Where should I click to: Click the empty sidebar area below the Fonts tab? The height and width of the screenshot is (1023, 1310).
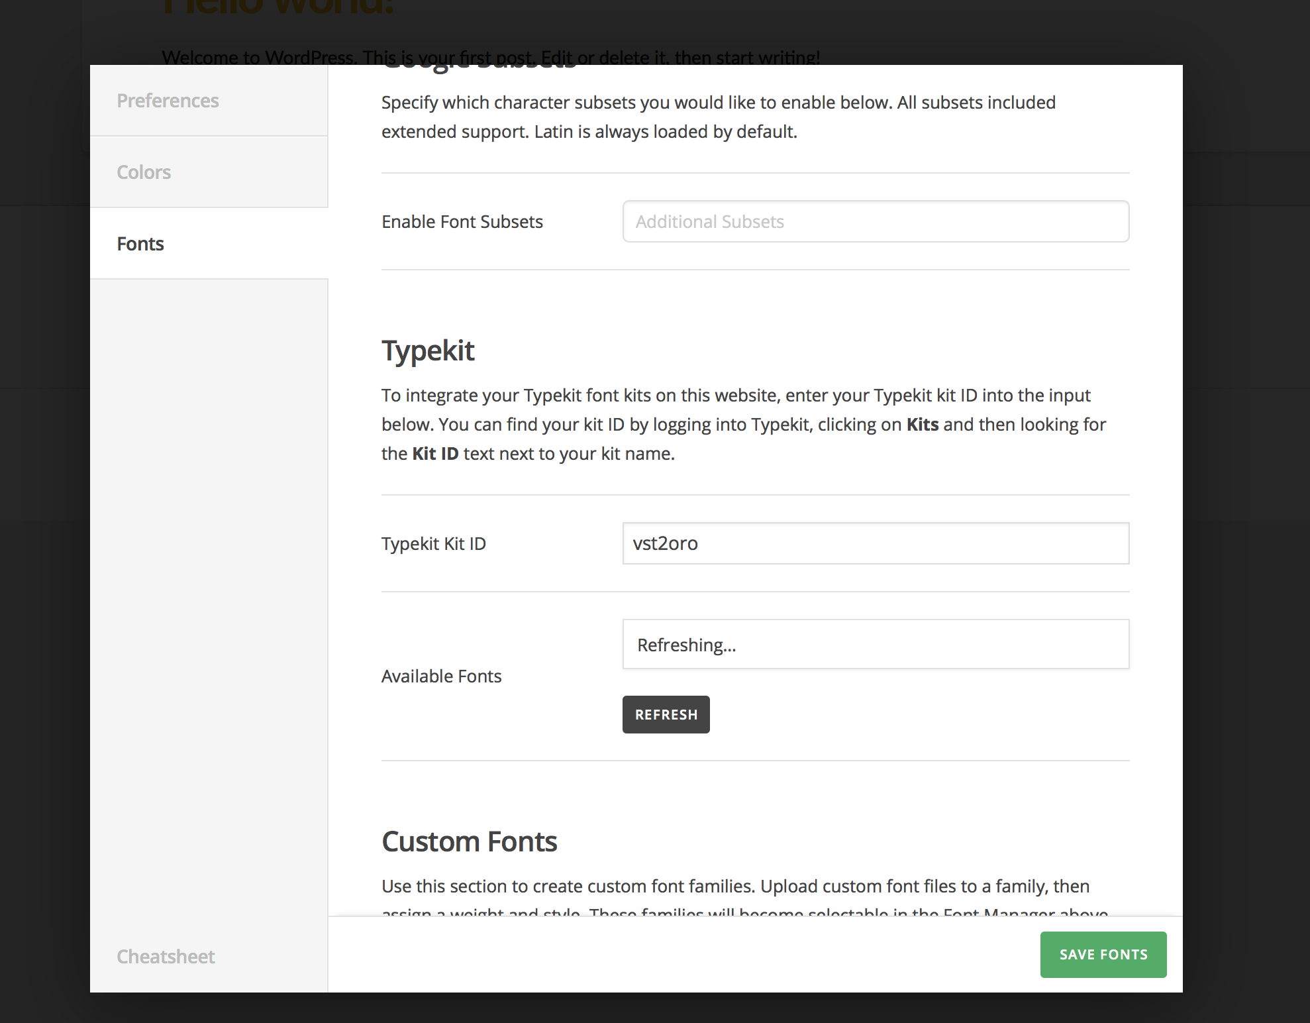click(209, 596)
